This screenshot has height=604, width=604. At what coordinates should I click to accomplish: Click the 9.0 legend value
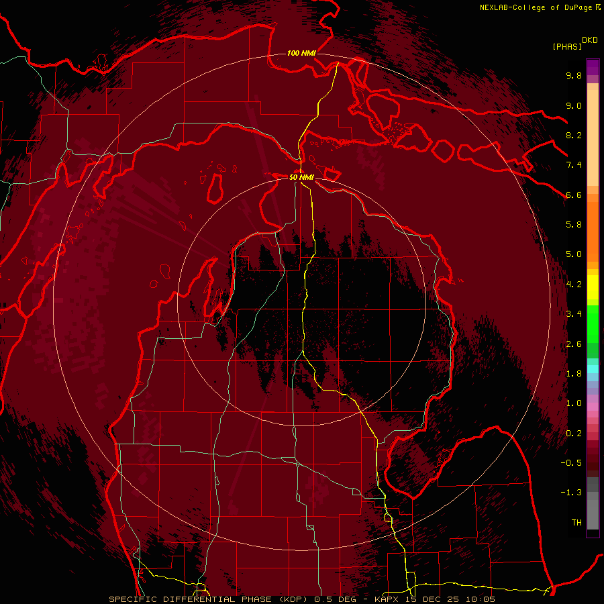pyautogui.click(x=574, y=105)
